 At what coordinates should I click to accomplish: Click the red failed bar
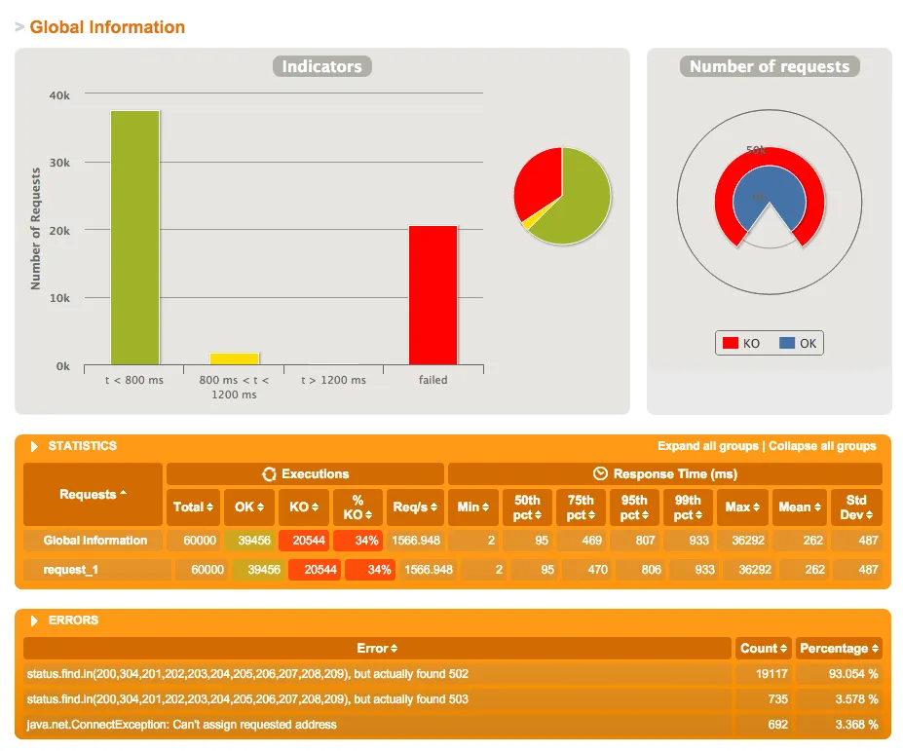[433, 295]
